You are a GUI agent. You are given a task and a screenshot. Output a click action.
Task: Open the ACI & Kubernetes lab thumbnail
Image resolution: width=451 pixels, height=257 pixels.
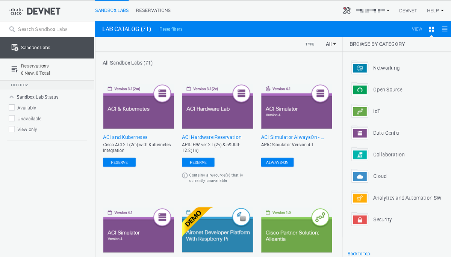point(139,111)
